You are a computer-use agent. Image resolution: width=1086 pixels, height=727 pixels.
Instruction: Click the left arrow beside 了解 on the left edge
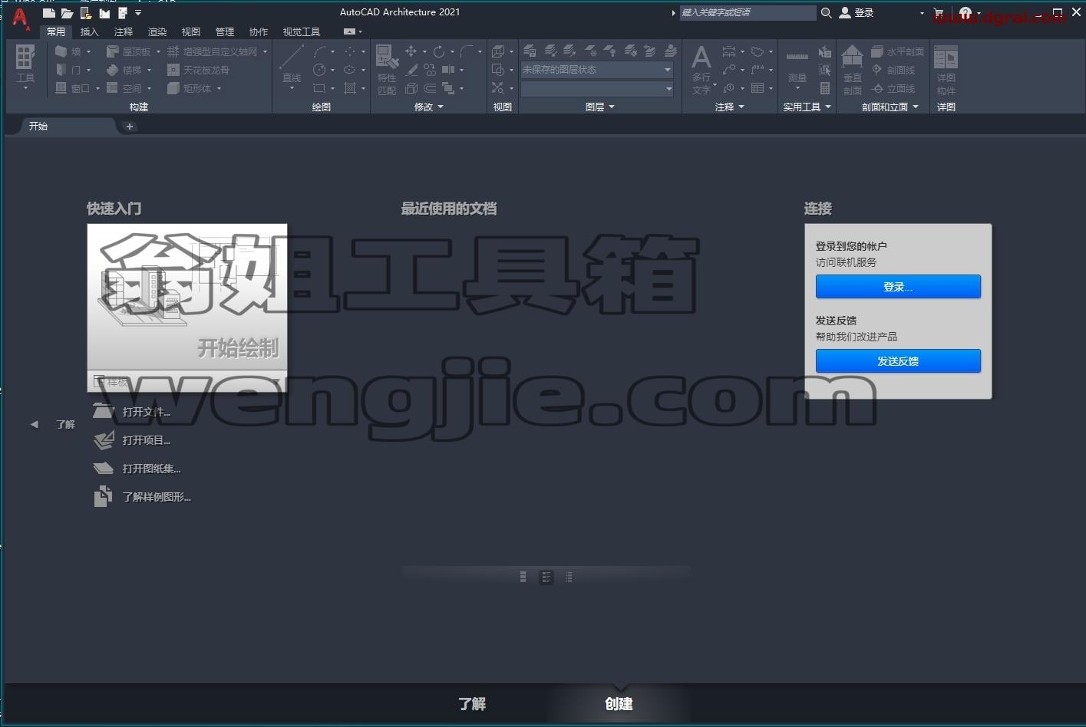34,424
